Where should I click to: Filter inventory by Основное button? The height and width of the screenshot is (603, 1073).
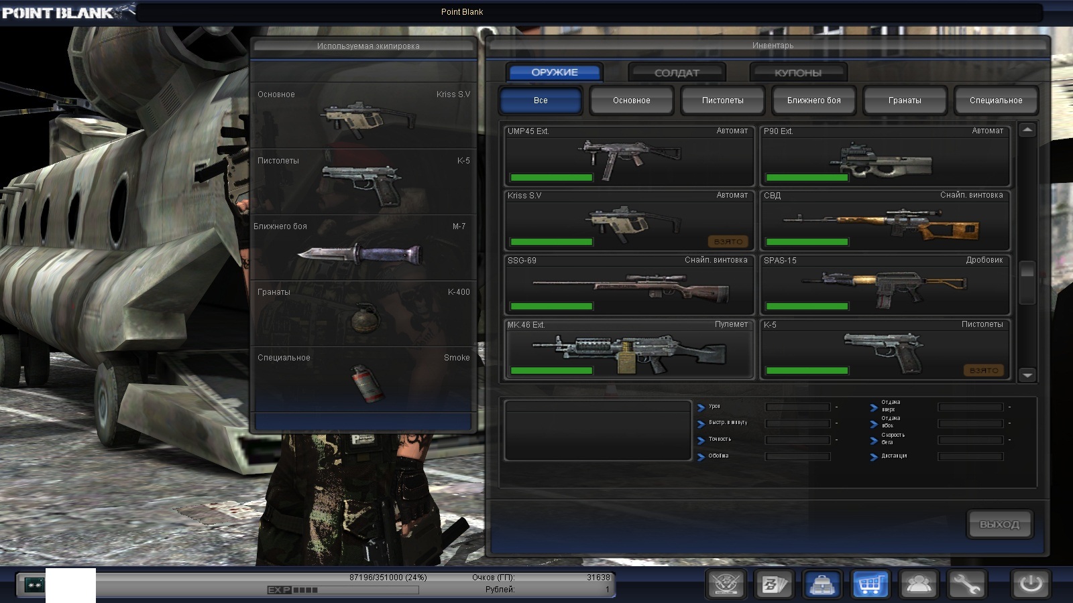pos(632,100)
